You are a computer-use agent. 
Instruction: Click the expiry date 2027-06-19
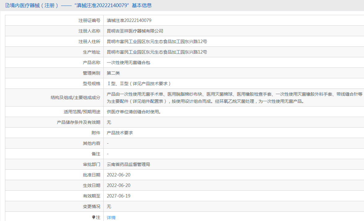119,196
